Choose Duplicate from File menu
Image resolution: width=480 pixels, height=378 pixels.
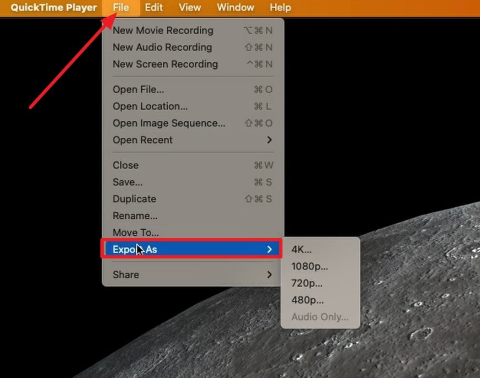pyautogui.click(x=193, y=199)
